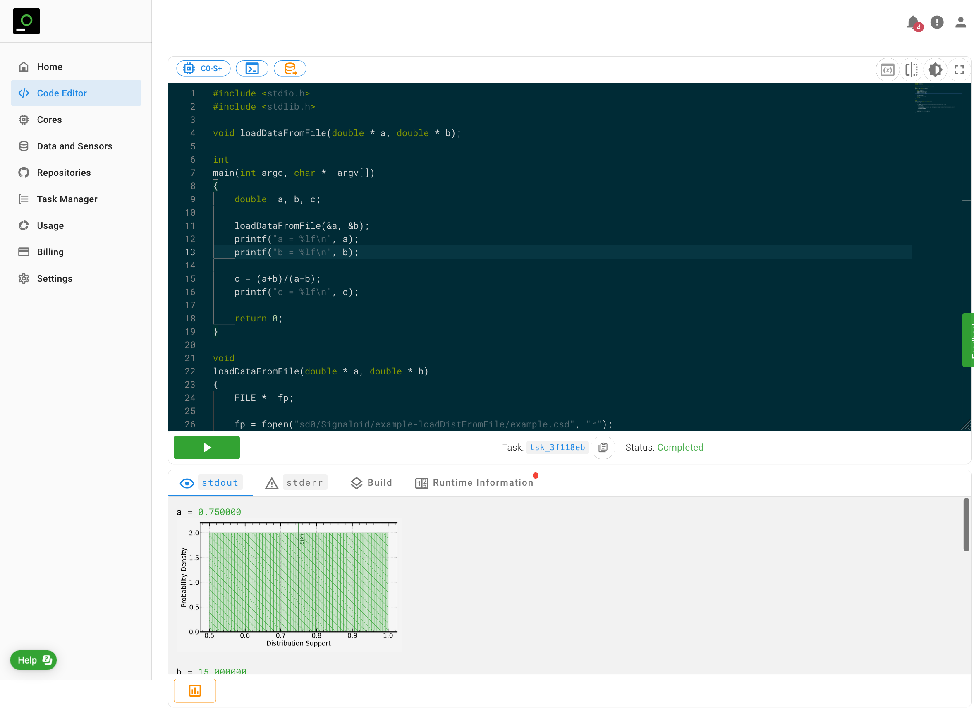Open the Runtime Information tab
The width and height of the screenshot is (974, 719).
(x=475, y=482)
